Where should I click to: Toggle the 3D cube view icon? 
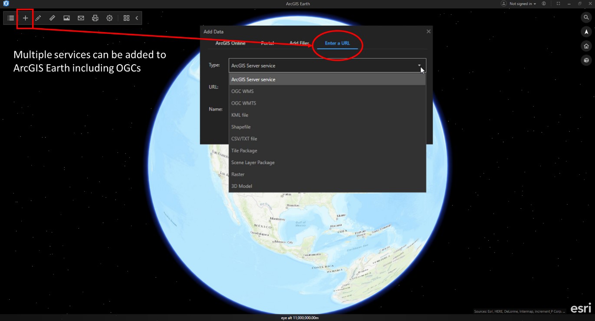coord(586,60)
